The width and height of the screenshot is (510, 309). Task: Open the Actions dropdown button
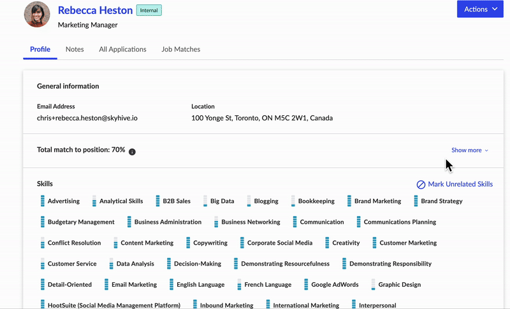(480, 9)
